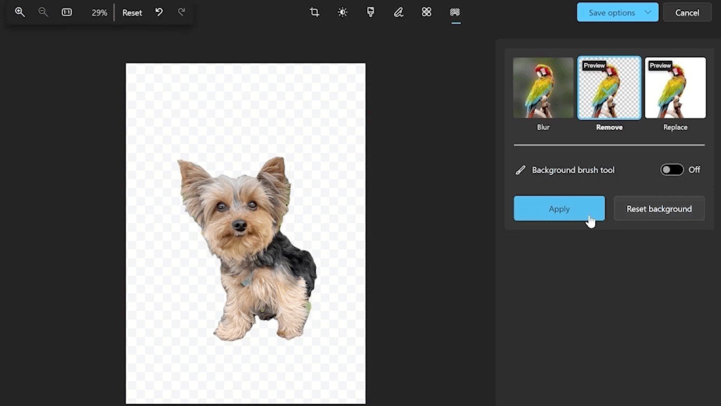Click the zoom in magnifier icon
The height and width of the screenshot is (406, 721).
pyautogui.click(x=20, y=12)
